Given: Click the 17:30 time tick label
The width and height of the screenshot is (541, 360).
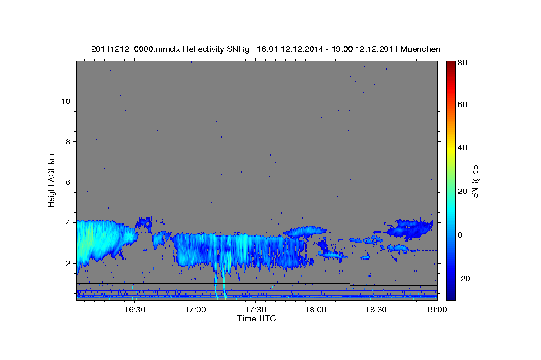Looking at the screenshot, I should [x=256, y=310].
